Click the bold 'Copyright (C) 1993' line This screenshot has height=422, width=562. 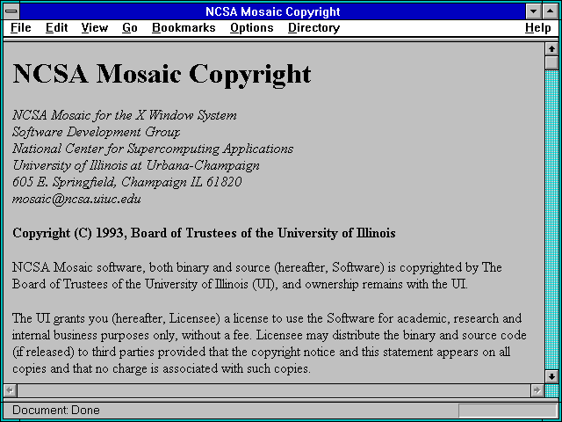[204, 233]
